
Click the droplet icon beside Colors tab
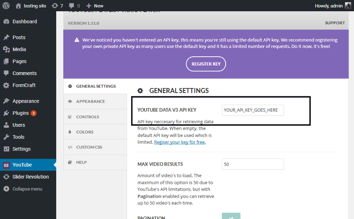point(70,132)
